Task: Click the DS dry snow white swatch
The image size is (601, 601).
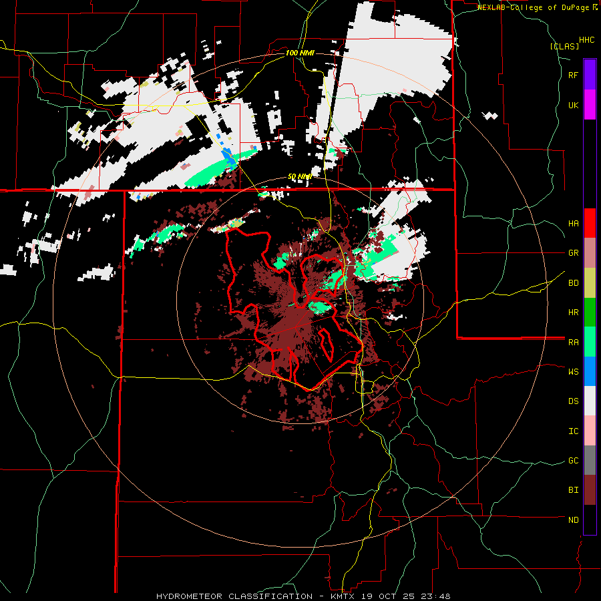Action: (x=590, y=401)
